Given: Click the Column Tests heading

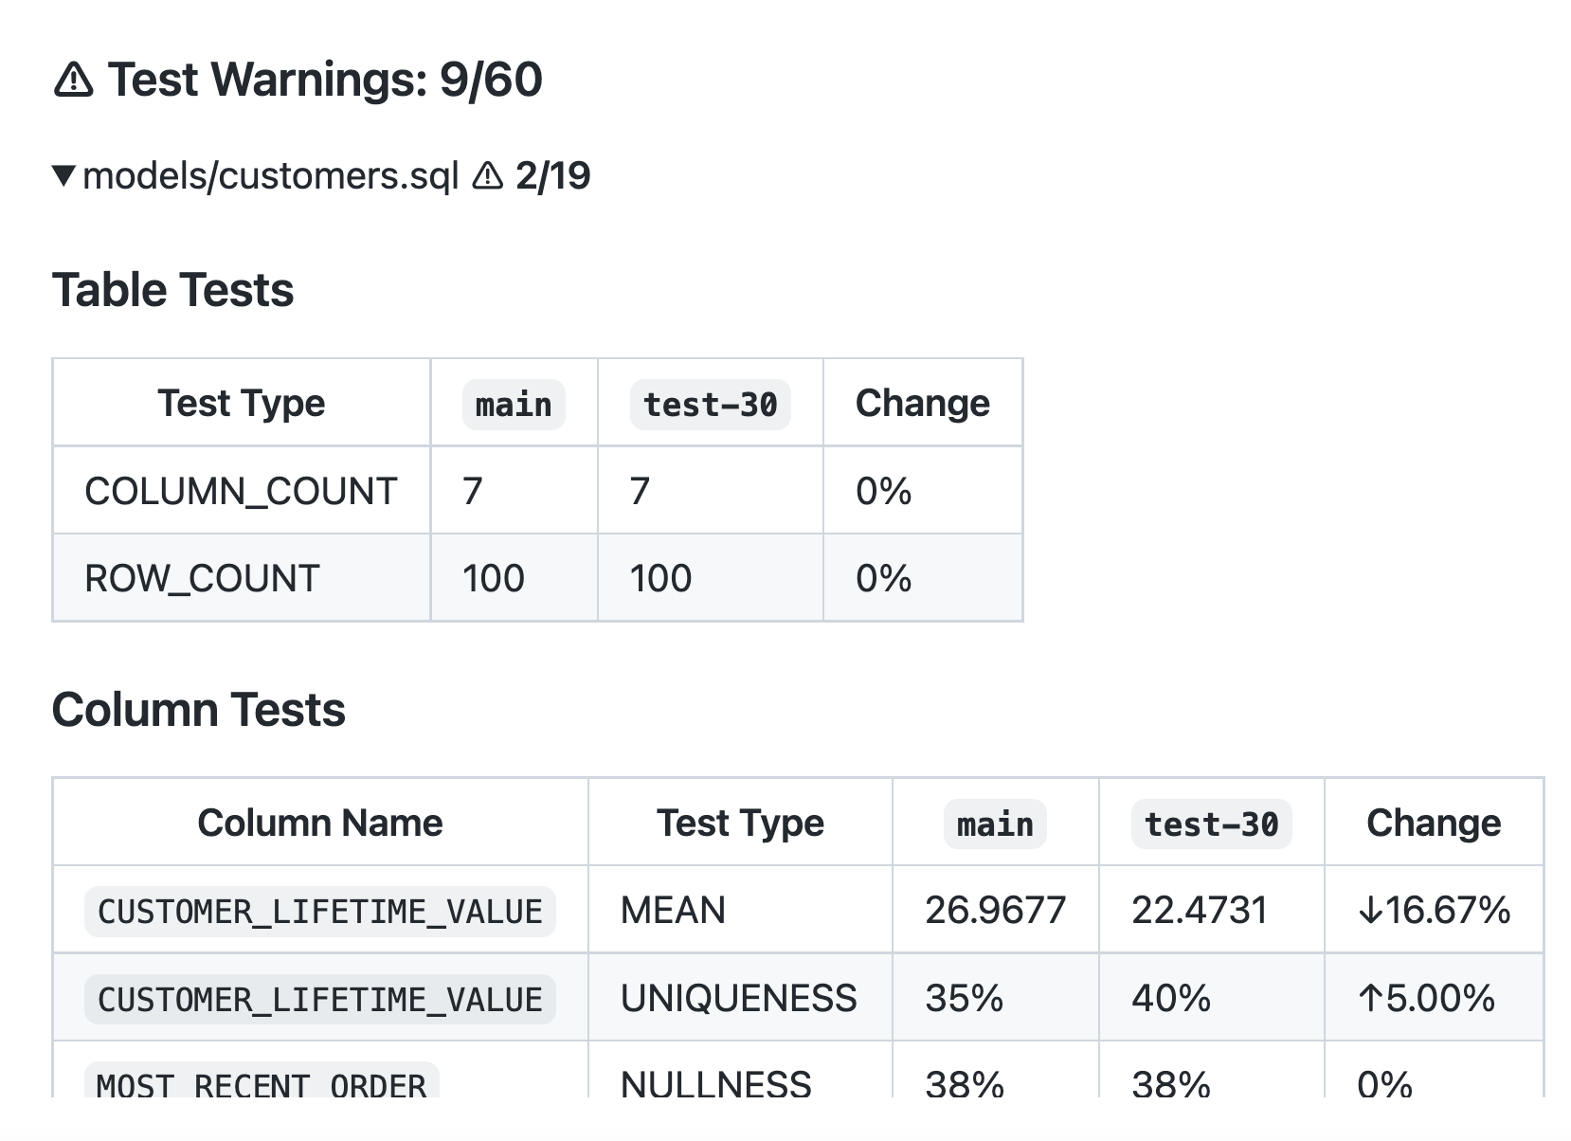Looking at the screenshot, I should (198, 710).
